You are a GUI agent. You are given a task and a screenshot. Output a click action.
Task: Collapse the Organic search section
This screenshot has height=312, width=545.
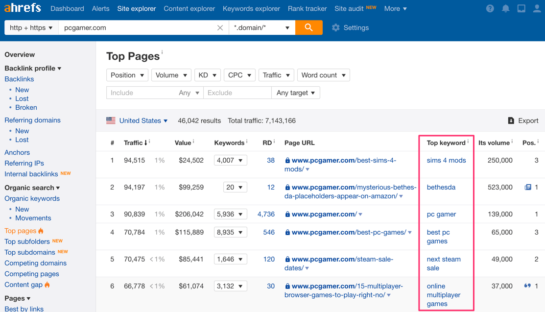(32, 188)
